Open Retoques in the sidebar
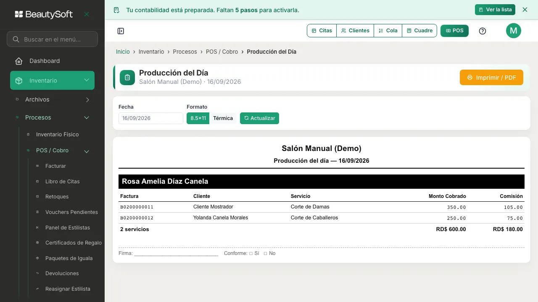This screenshot has width=538, height=302. pyautogui.click(x=57, y=197)
